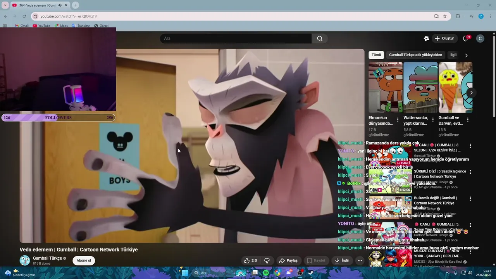View site information icon in address bar

pos(35,16)
